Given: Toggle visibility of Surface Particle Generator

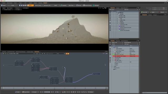Looking at the screenshot, I should (x=110, y=27).
